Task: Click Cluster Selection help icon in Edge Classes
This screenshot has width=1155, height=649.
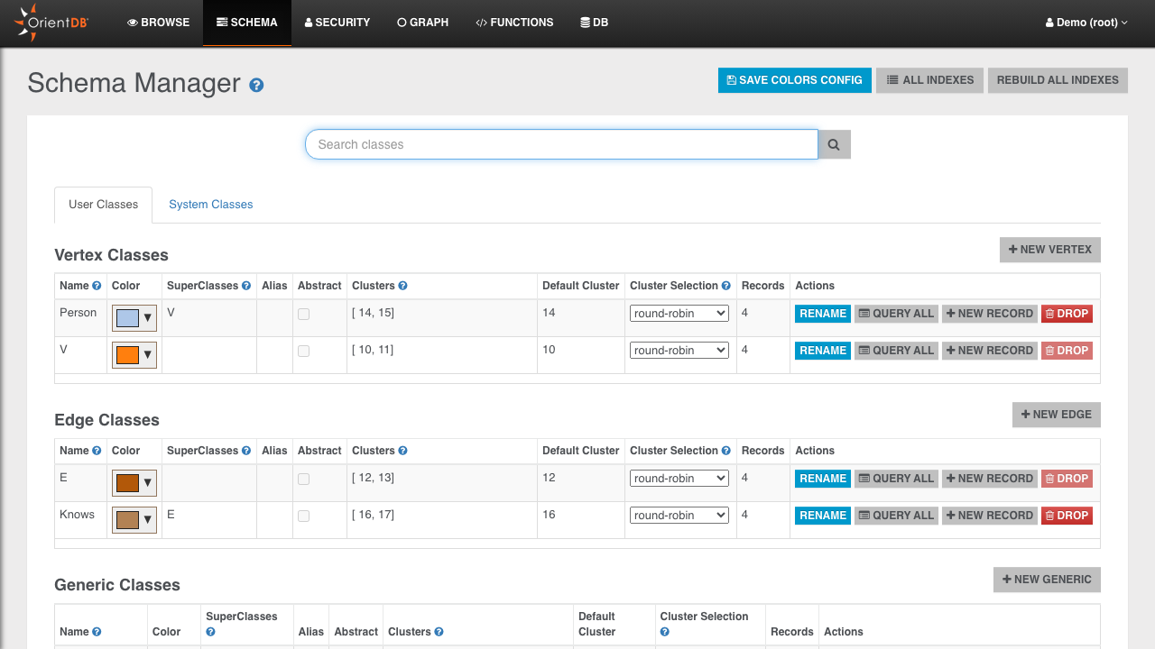Action: (x=726, y=451)
